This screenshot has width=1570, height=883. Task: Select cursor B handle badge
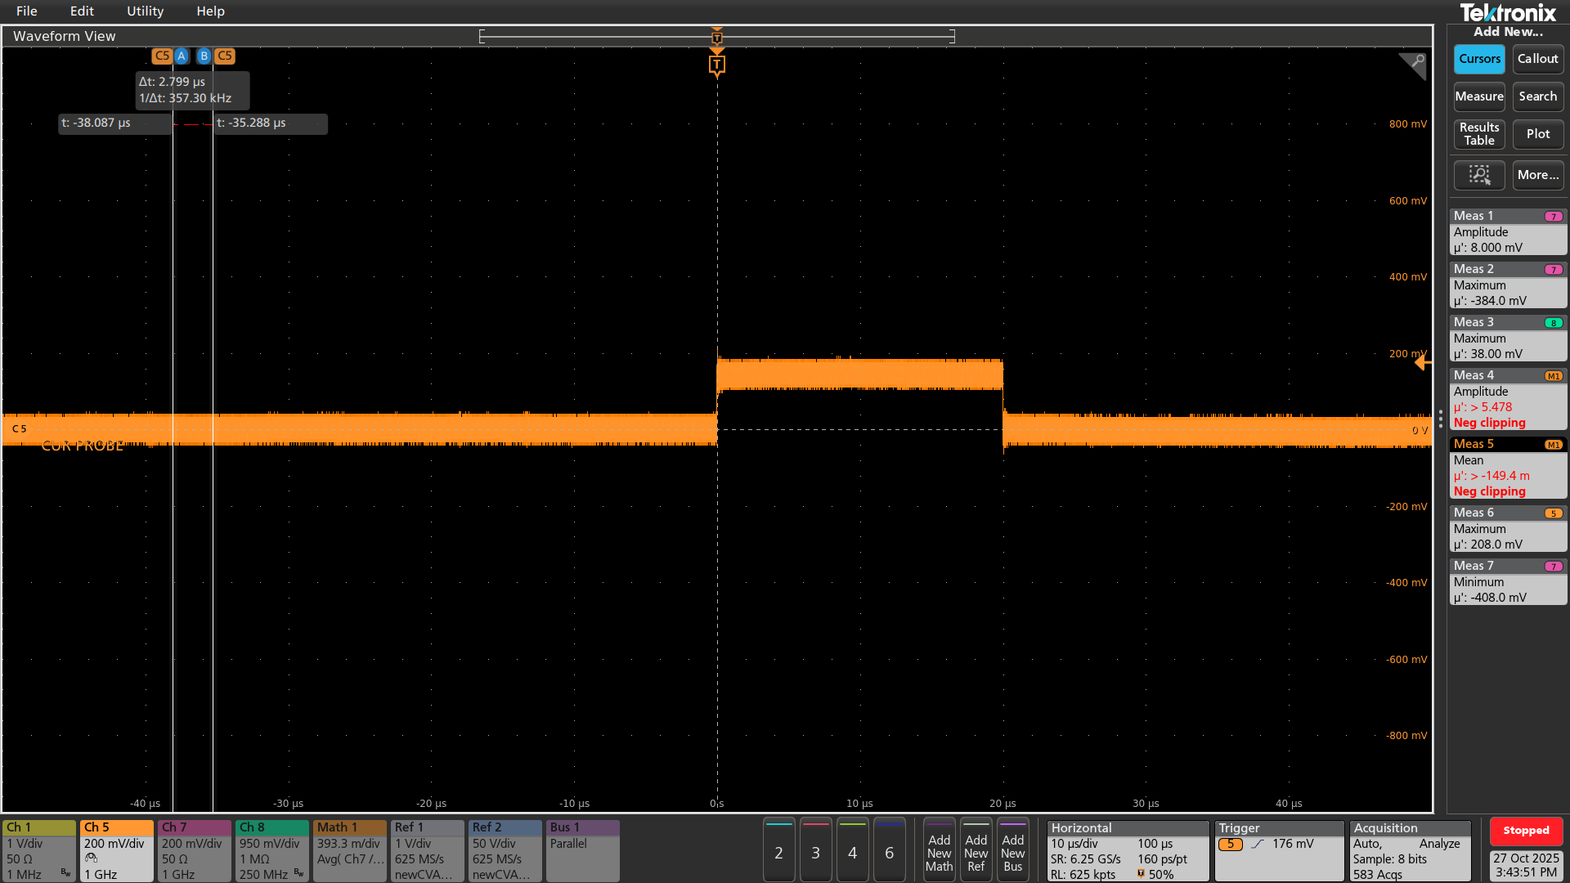(204, 56)
